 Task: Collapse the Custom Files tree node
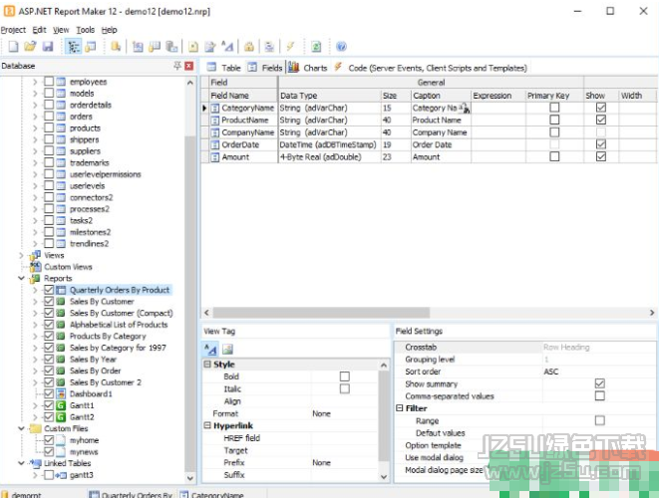[21, 428]
